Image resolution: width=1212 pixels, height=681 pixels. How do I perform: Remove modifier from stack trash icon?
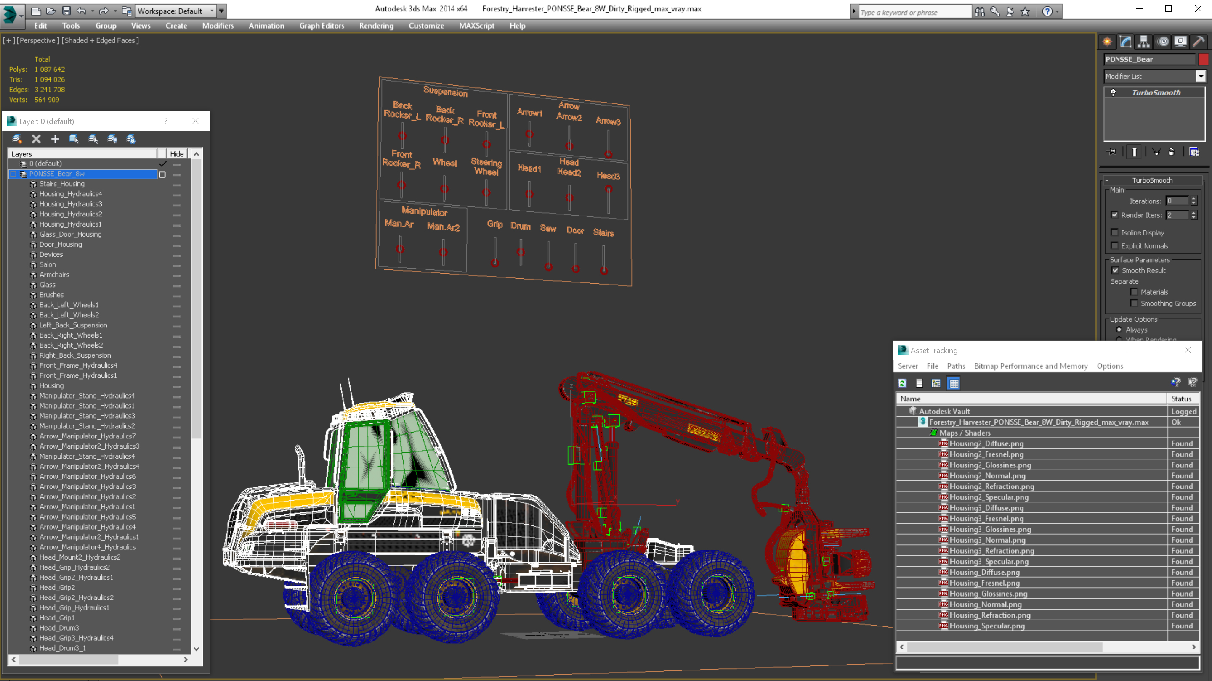tap(1172, 152)
